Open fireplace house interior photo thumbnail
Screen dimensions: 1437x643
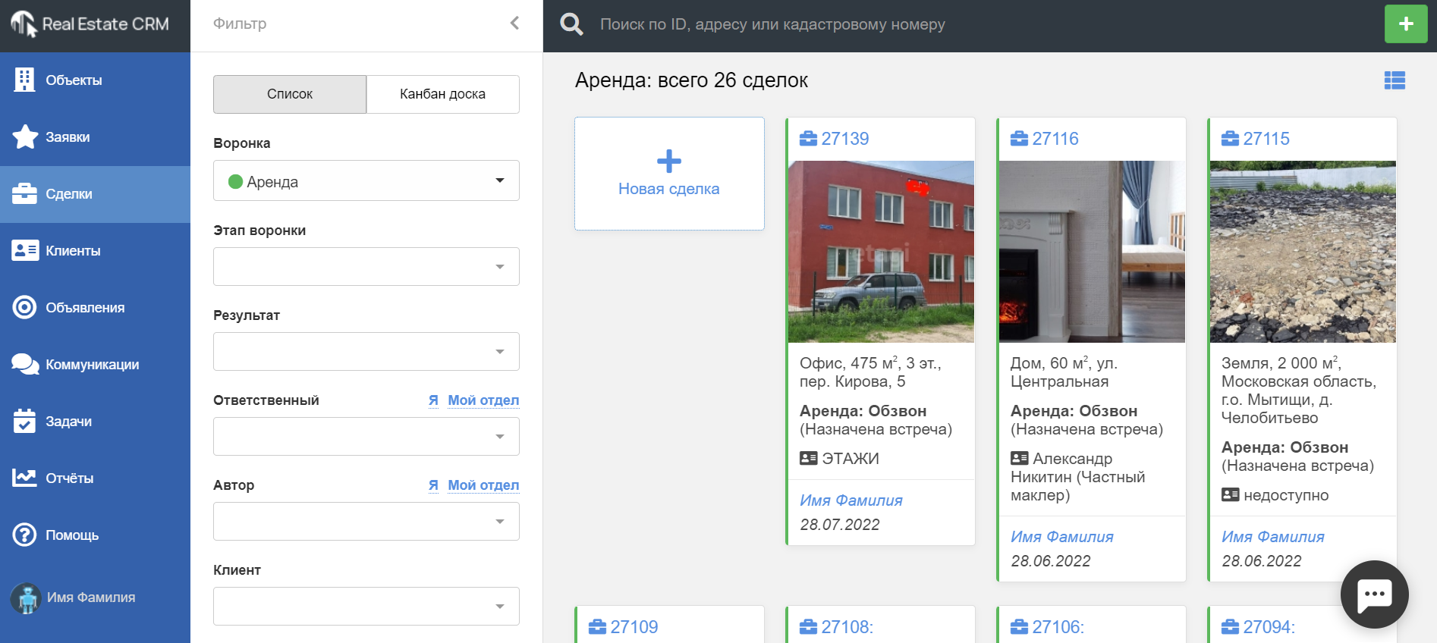point(1092,252)
